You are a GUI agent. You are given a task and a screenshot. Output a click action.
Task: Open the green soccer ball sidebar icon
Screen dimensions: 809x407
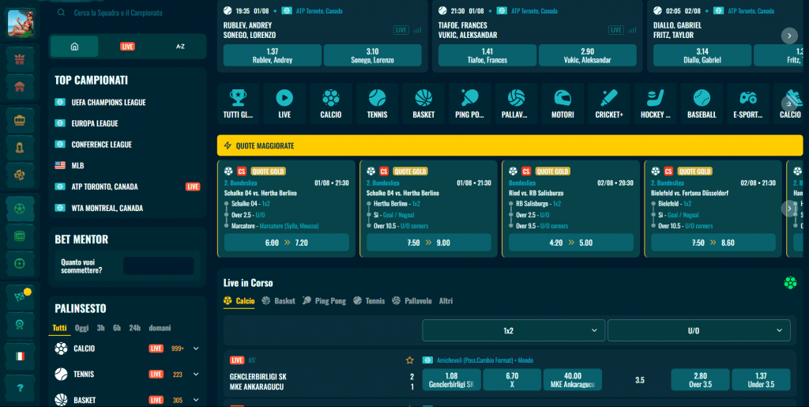pos(20,209)
